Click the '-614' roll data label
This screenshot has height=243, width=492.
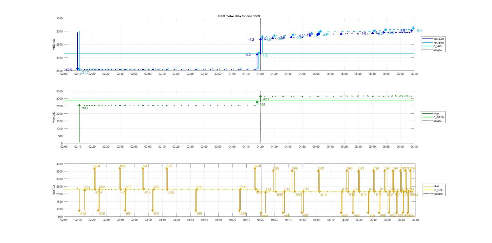[98, 193]
